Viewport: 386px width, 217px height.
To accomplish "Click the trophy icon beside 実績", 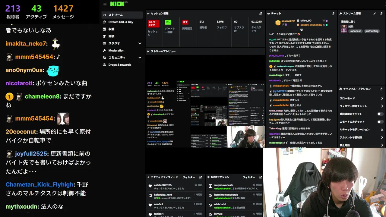I will pyautogui.click(x=104, y=36).
